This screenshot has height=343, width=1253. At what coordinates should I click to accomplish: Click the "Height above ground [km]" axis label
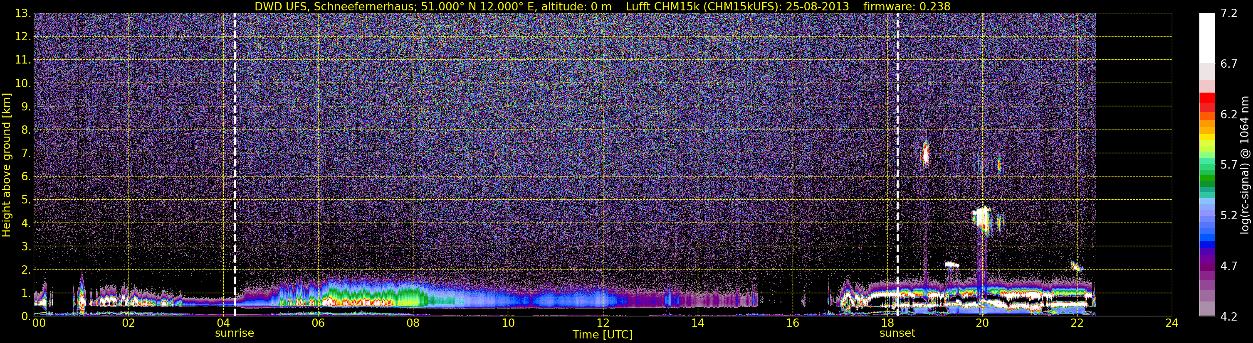(6, 165)
